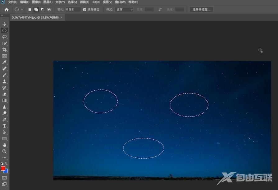
Task: Select the Path Selection tool
Action: coord(4,132)
